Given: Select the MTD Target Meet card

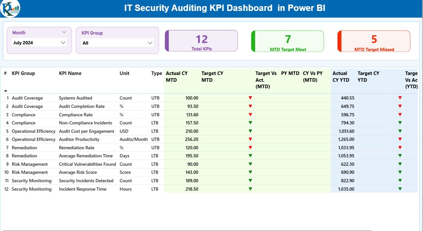Looking at the screenshot, I should 287,40.
